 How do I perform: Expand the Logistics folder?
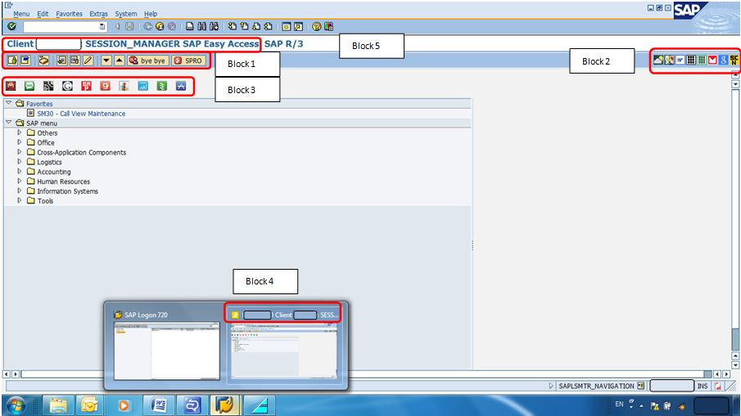tap(20, 161)
